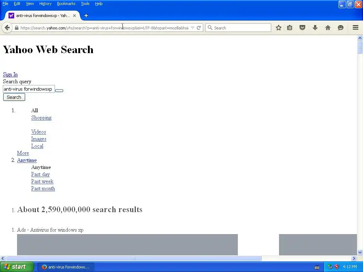Open the Tools menu

coord(85,4)
